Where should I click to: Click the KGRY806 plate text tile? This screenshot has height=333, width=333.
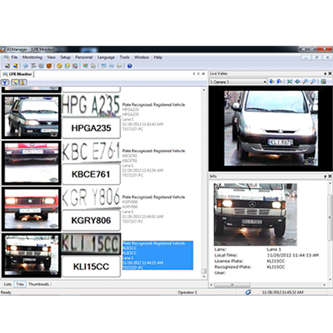click(x=91, y=220)
